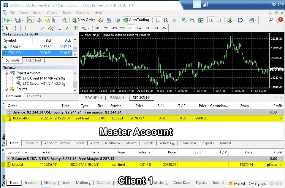The image size is (285, 188).
Task: Toggle the Terminal window icon
Action: pos(56,20)
